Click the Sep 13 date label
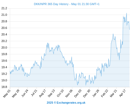Screen dimensions: 132x107 click(x=51, y=93)
